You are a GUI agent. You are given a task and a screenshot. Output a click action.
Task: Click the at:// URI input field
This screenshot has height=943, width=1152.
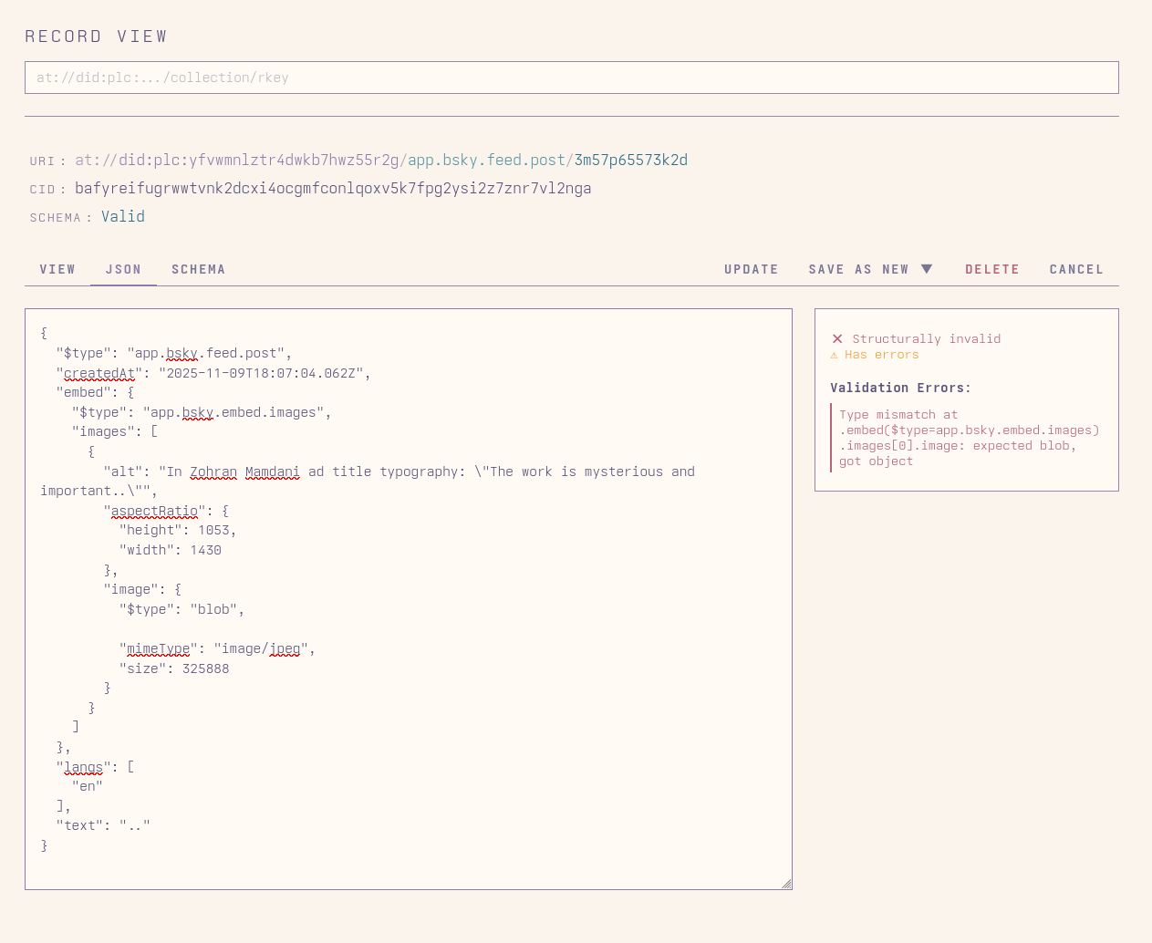571,77
